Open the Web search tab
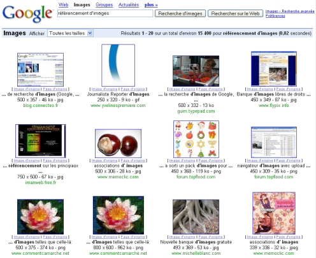The height and width of the screenshot is (258, 316). pos(63,4)
